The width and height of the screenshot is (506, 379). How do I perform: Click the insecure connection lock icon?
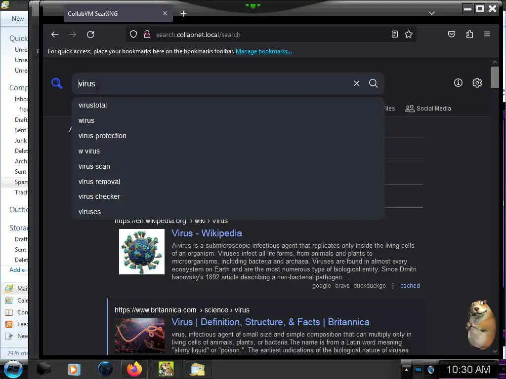[147, 34]
